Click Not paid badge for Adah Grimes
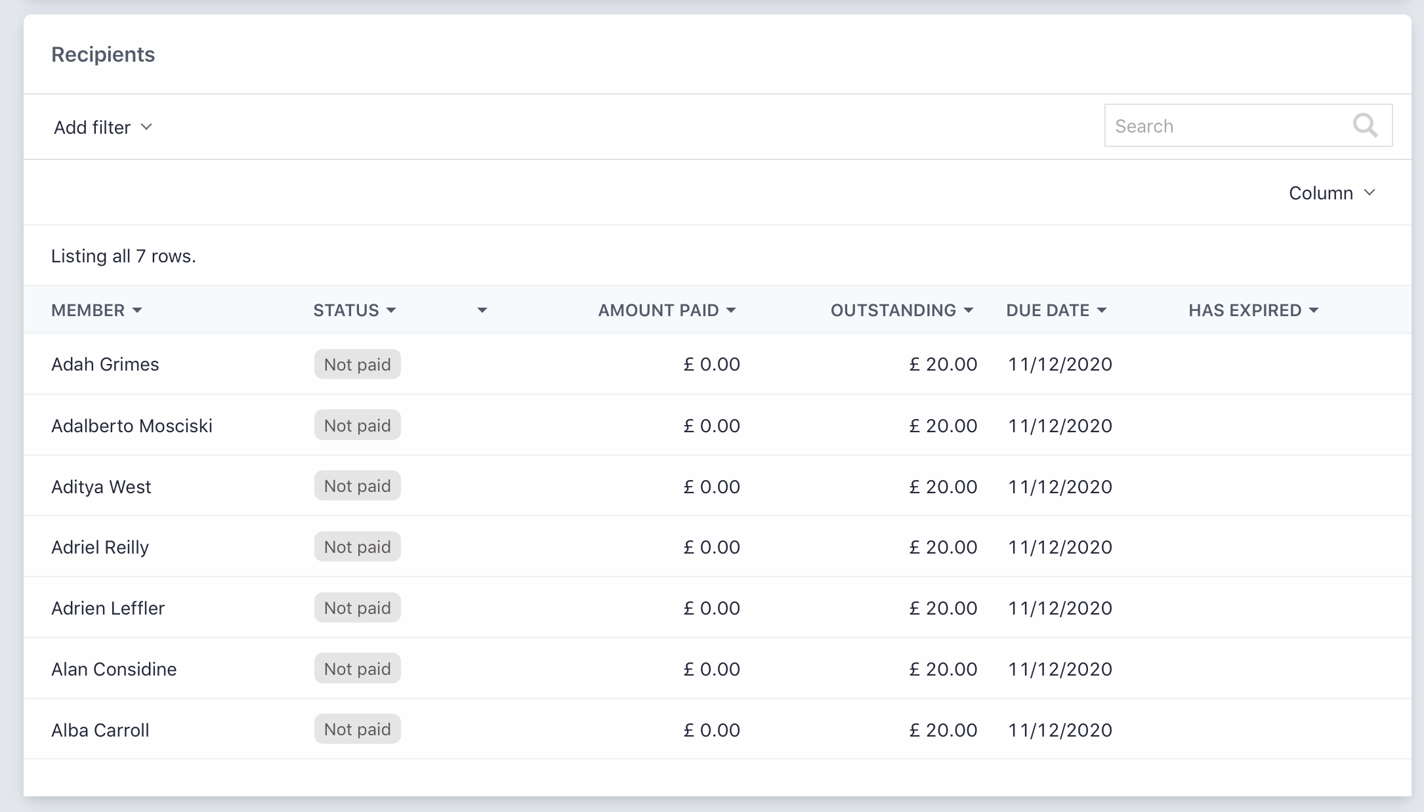This screenshot has width=1424, height=812. point(358,364)
